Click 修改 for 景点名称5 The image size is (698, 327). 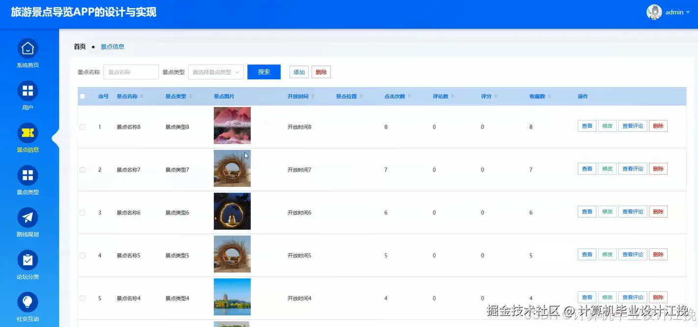point(607,254)
